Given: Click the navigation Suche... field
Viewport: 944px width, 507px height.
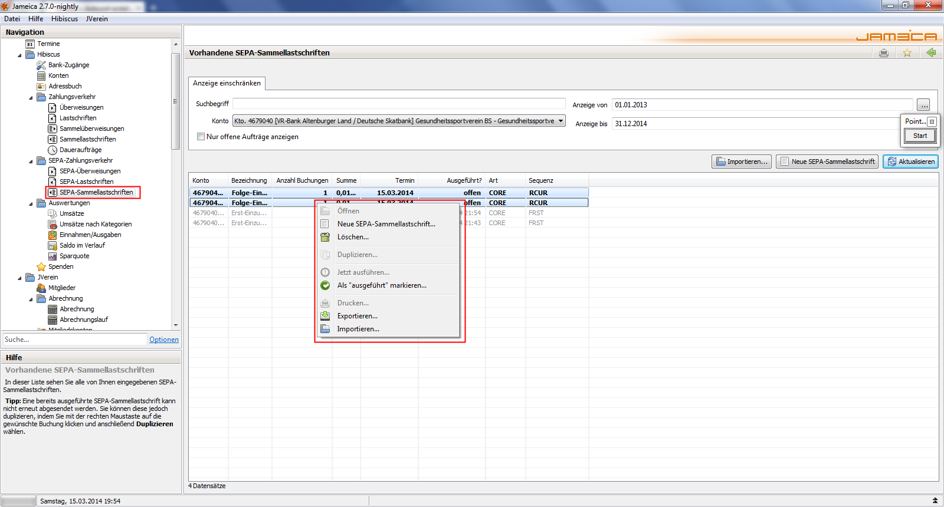Looking at the screenshot, I should click(x=74, y=340).
